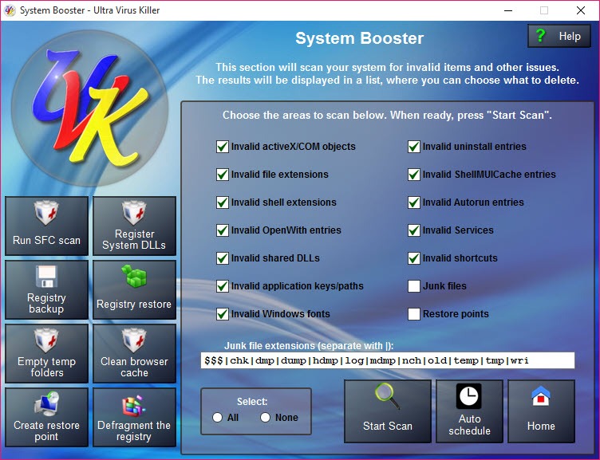This screenshot has width=600, height=460.
Task: Select the All radio button
Action: (x=217, y=417)
